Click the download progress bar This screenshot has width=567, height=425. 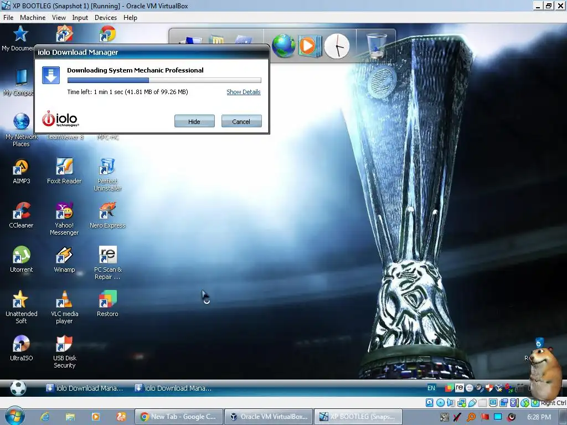[164, 80]
